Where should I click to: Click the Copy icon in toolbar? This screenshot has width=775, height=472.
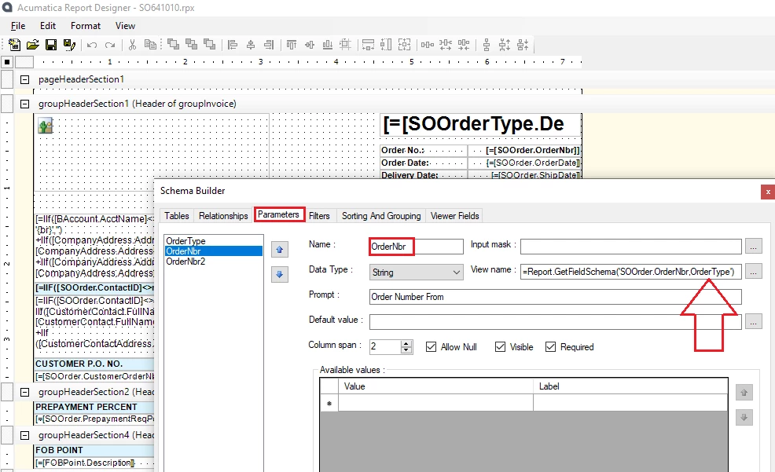[x=150, y=45]
